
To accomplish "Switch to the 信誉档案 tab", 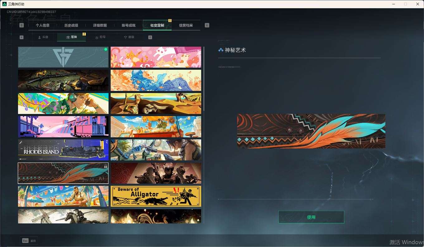I will coord(185,25).
